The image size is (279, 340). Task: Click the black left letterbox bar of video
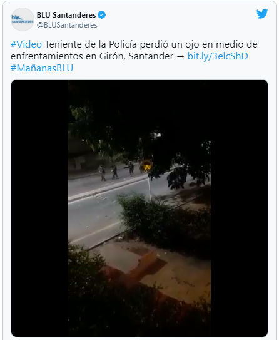[40, 208]
